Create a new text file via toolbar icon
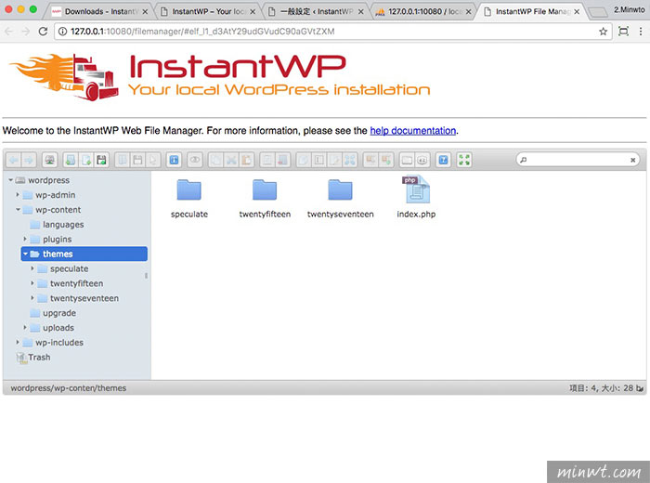This screenshot has height=483, width=650. (x=86, y=160)
